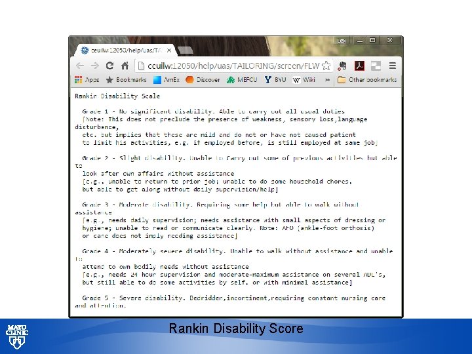This screenshot has width=472, height=354.
Task: Click the page icon in the address bar
Action: tap(140, 66)
